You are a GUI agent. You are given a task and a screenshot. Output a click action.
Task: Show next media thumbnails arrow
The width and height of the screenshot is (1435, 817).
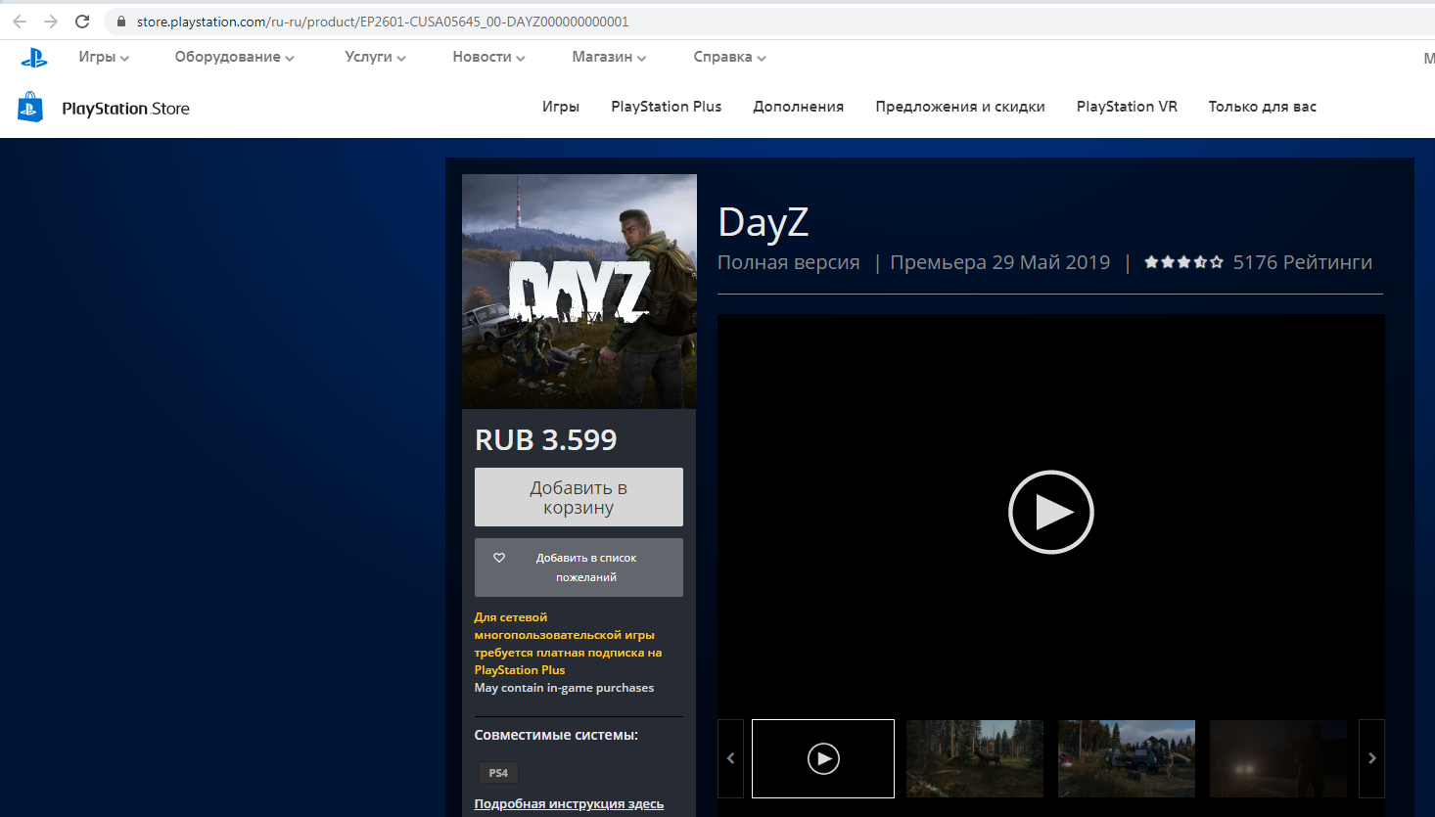[1371, 758]
